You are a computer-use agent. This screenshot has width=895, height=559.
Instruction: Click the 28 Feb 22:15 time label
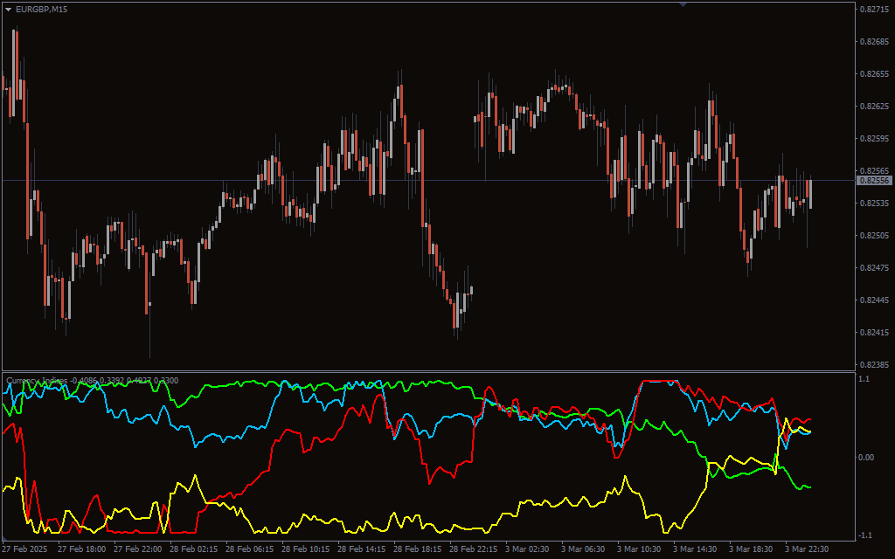475,549
